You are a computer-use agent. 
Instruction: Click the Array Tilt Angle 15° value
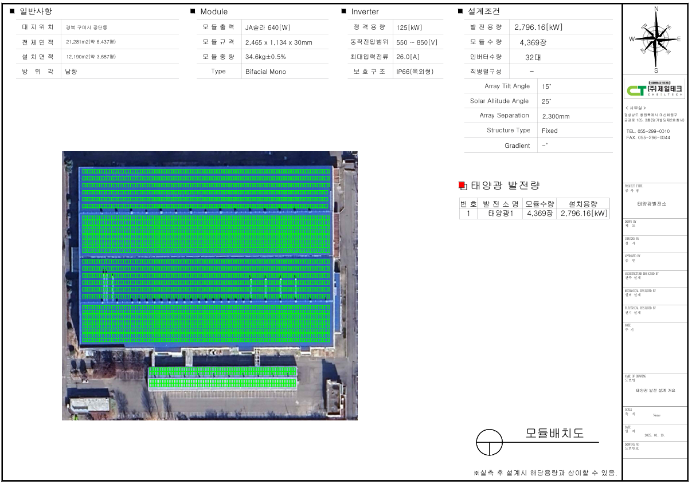[546, 86]
